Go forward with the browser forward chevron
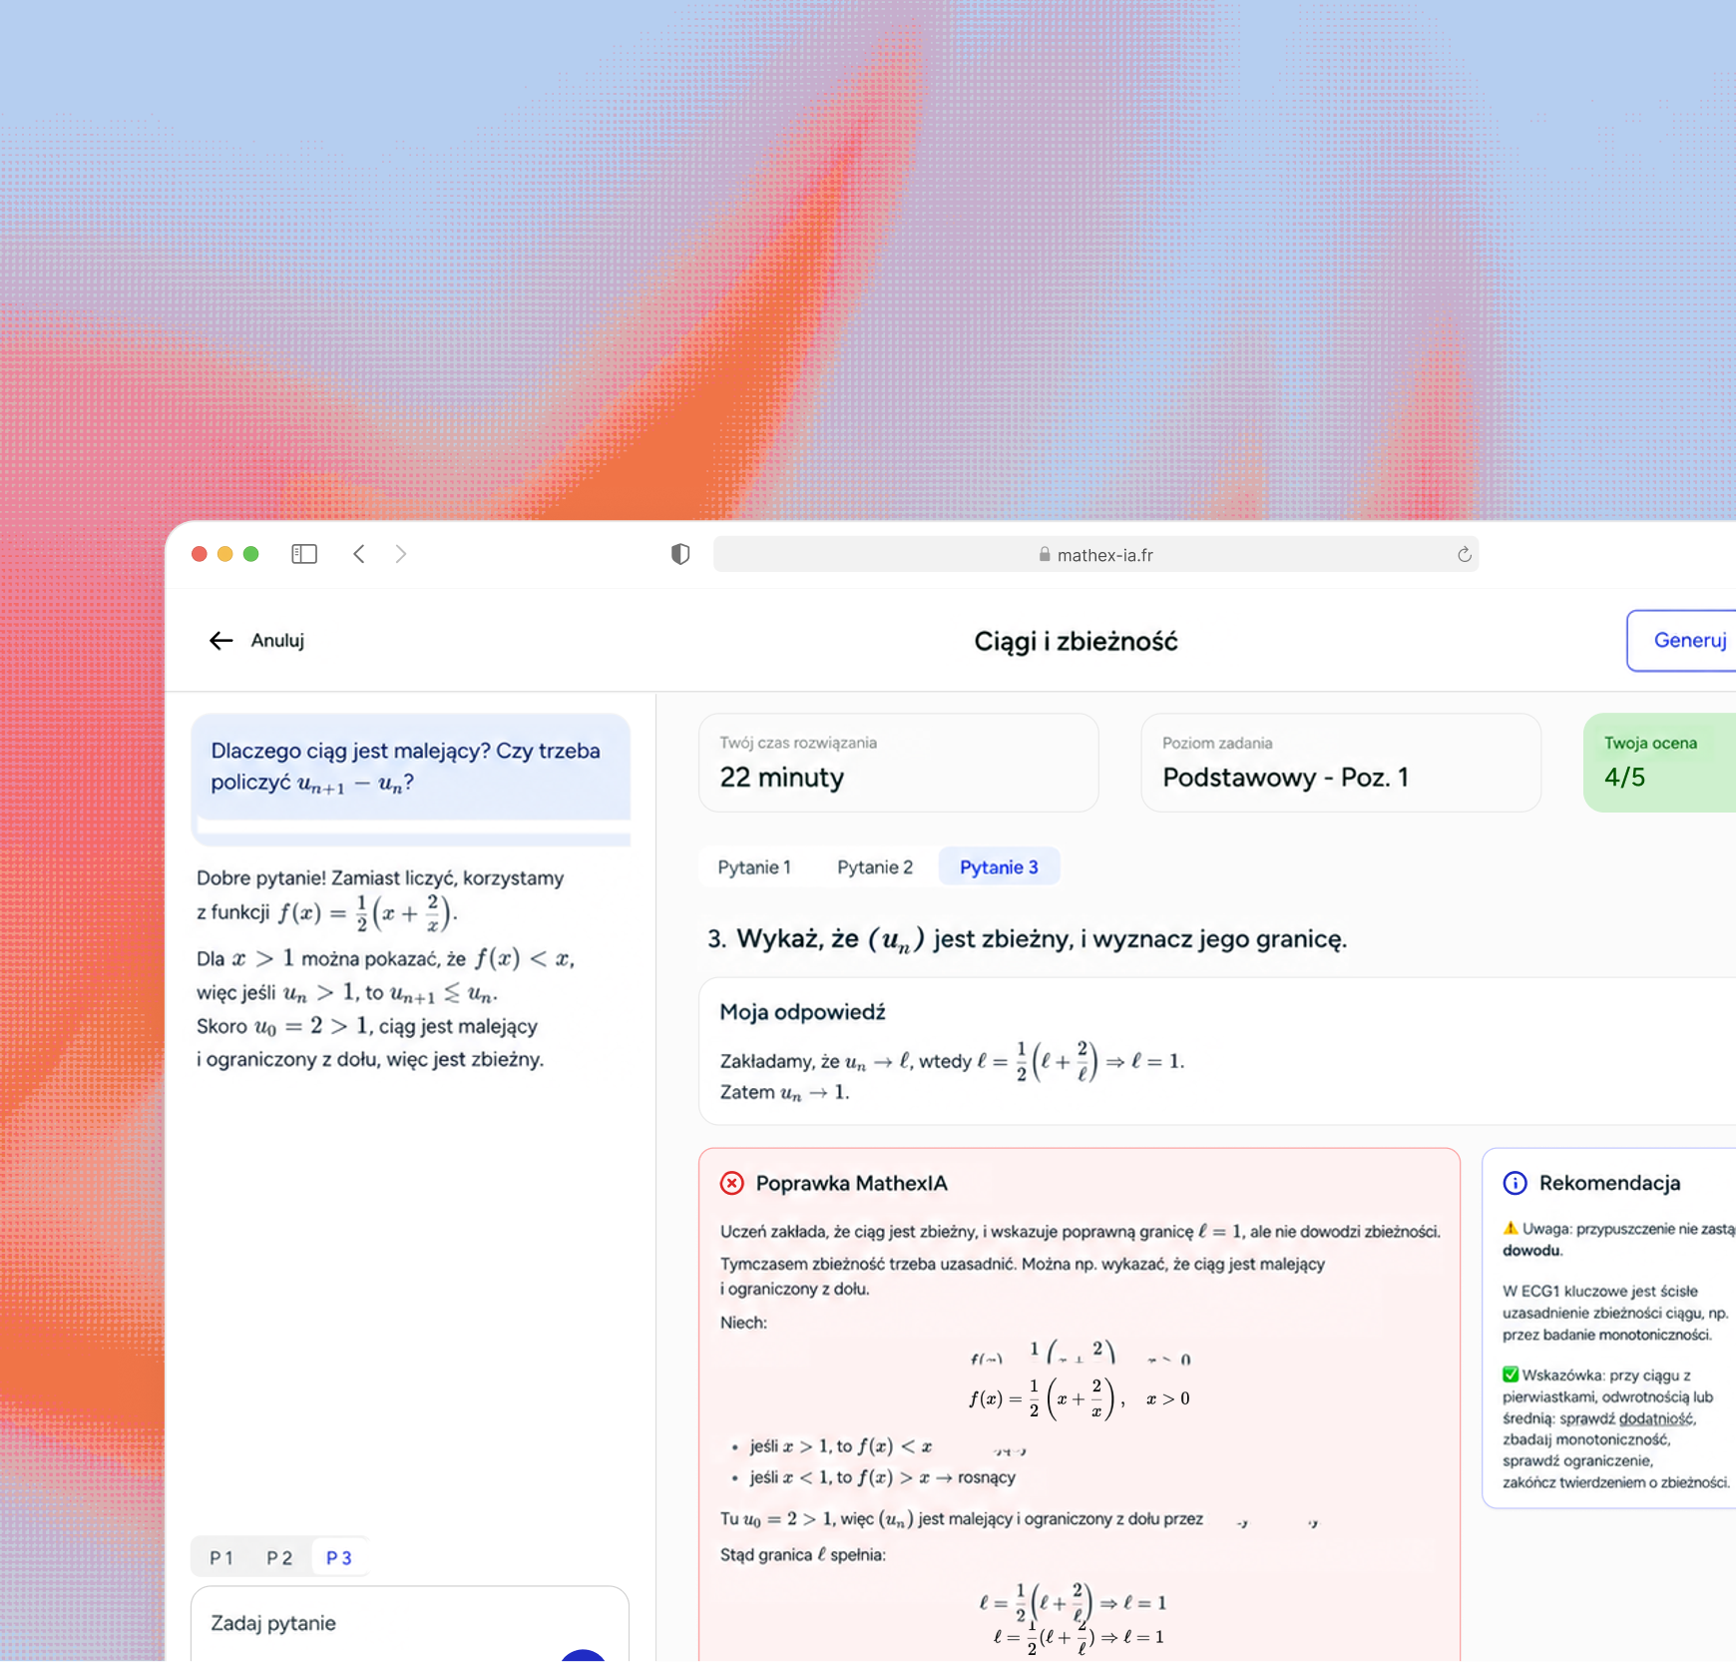Viewport: 1736px width, 1662px height. click(401, 554)
